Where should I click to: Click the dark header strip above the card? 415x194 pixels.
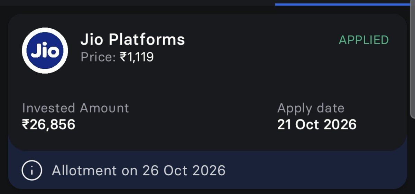coord(138,5)
